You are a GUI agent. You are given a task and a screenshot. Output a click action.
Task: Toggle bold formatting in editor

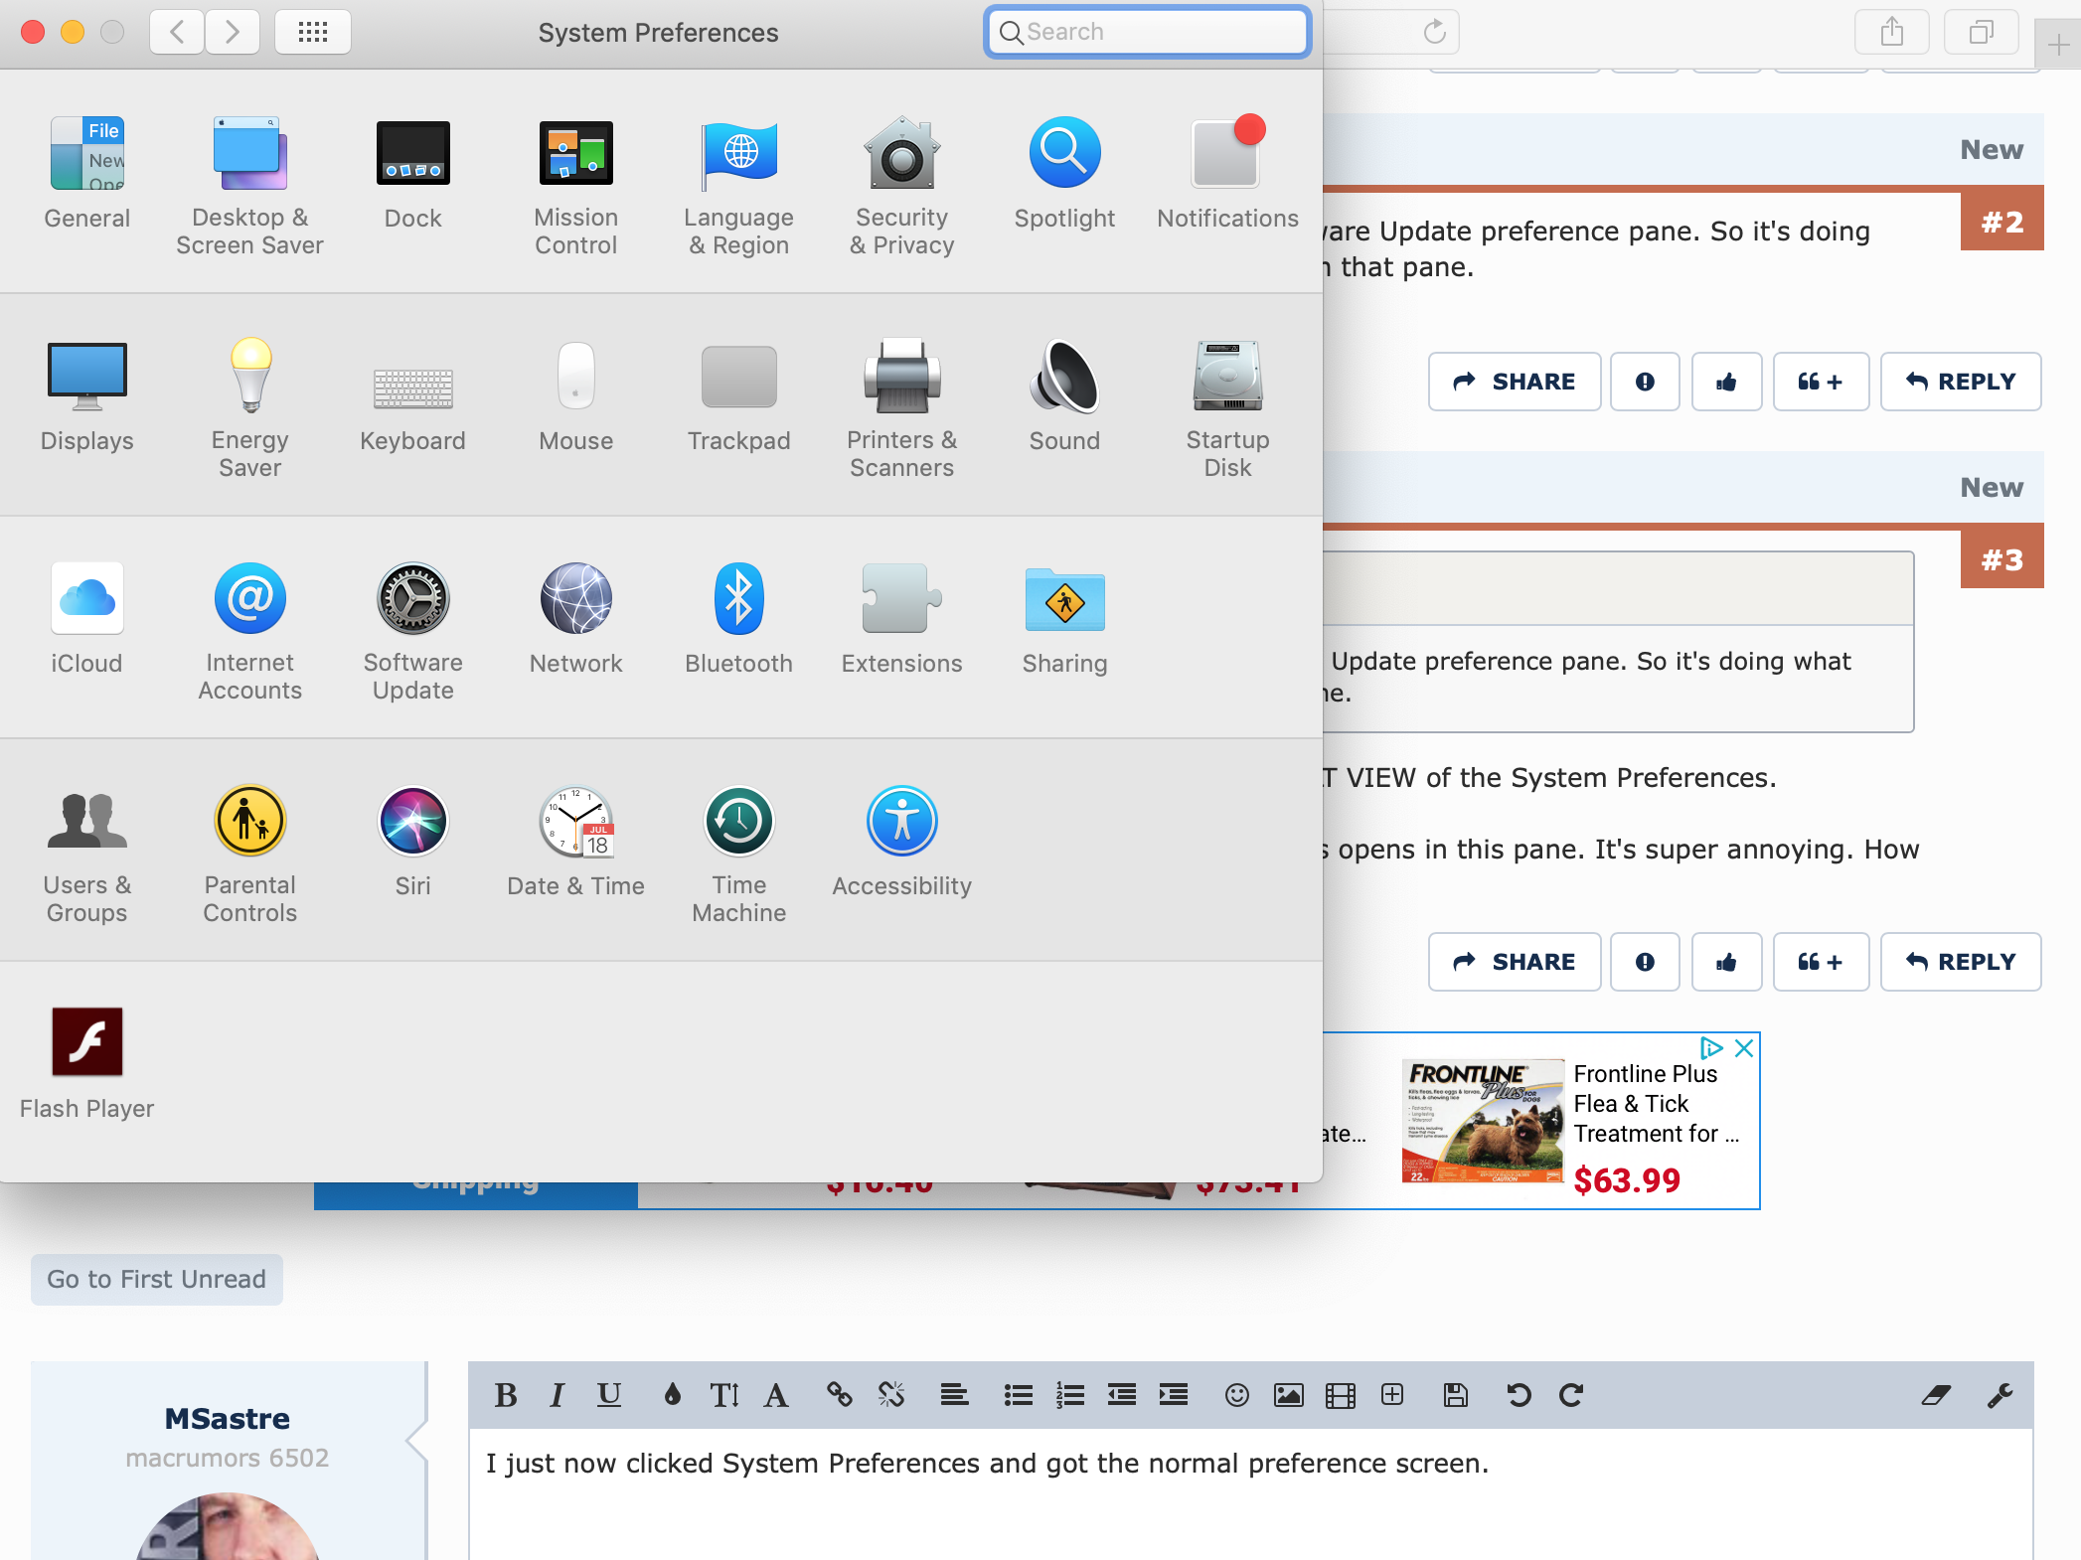pos(505,1396)
